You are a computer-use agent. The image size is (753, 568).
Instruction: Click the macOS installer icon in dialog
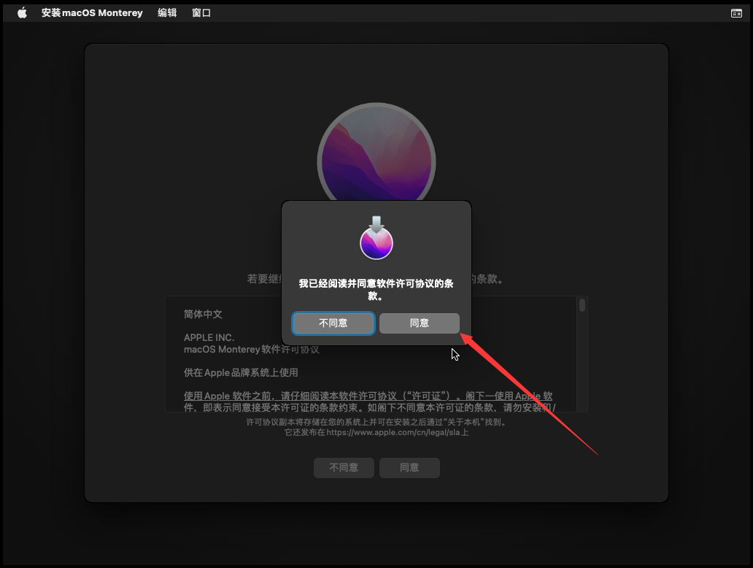[376, 238]
